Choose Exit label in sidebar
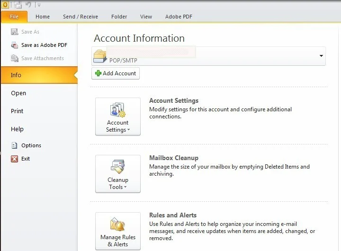 pos(26,159)
